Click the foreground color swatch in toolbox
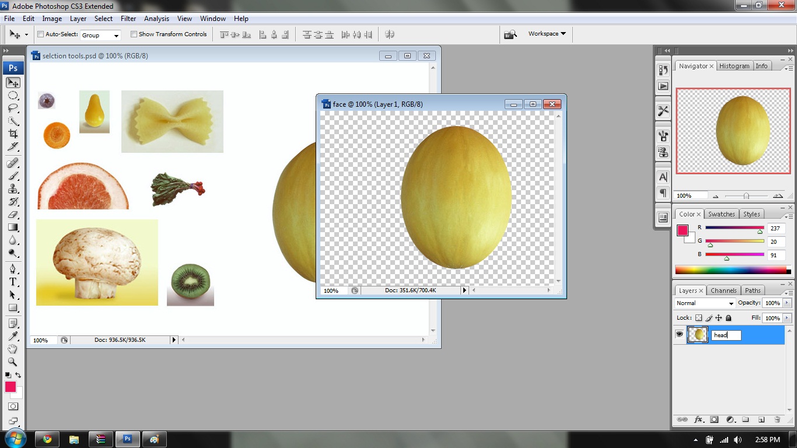797x448 pixels. pos(11,387)
